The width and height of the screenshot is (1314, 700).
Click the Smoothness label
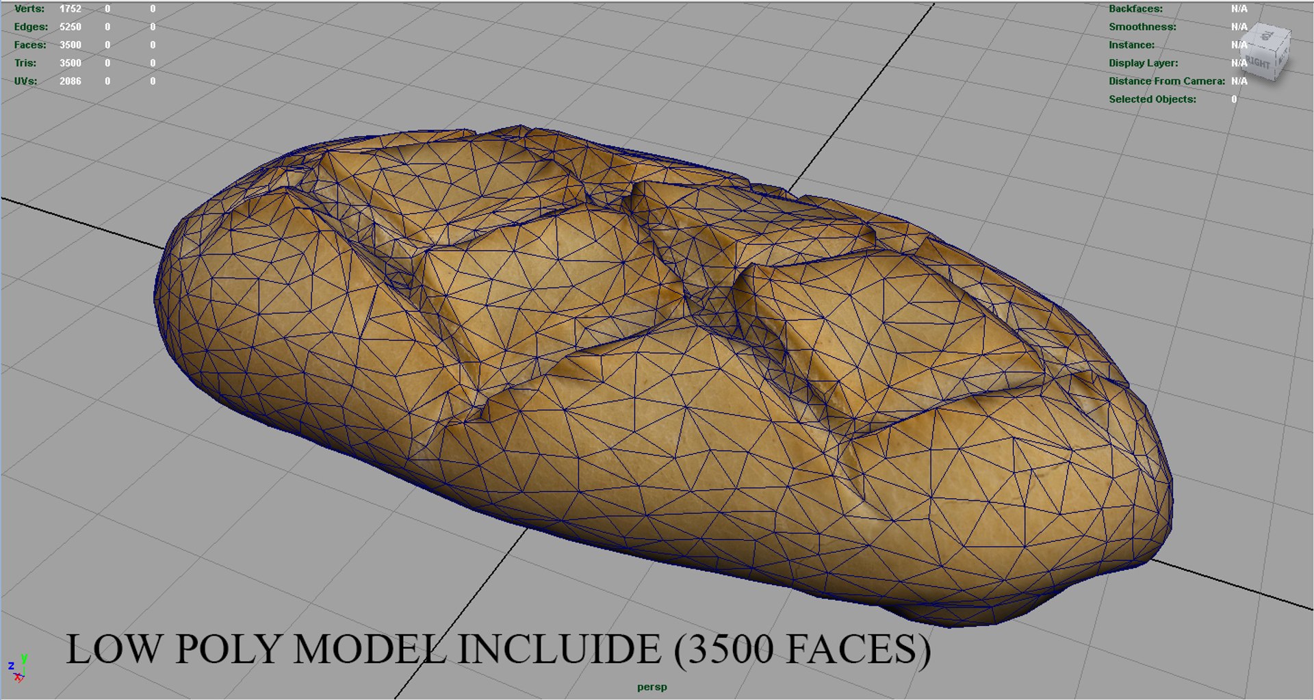click(x=1142, y=27)
